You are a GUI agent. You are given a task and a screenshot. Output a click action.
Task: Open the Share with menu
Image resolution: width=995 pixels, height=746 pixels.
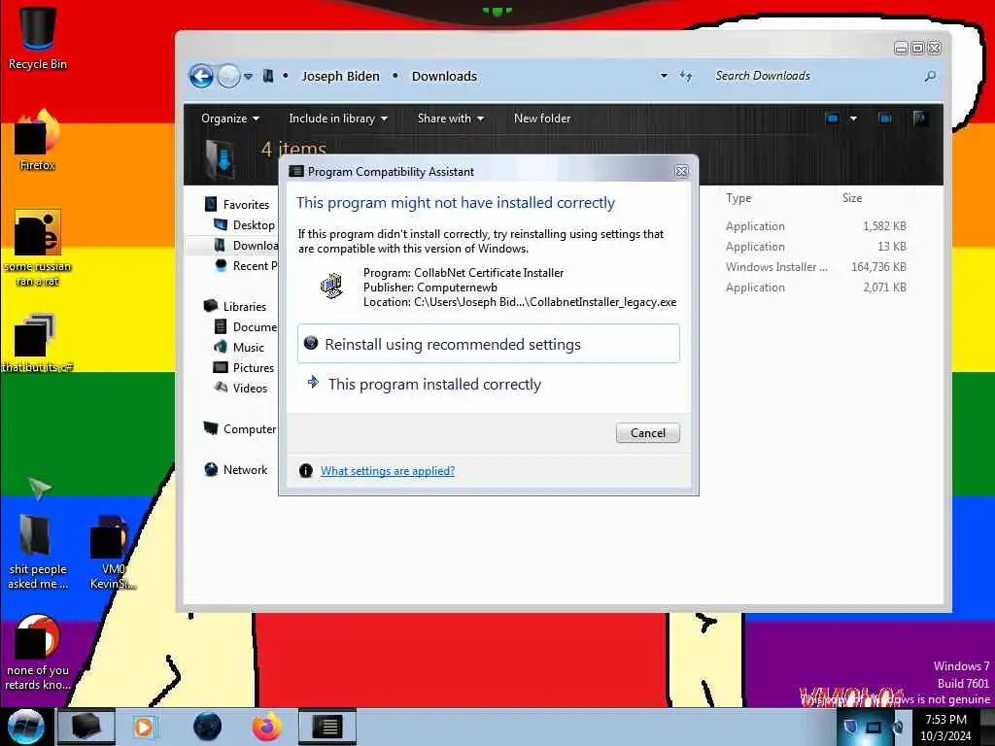click(451, 119)
